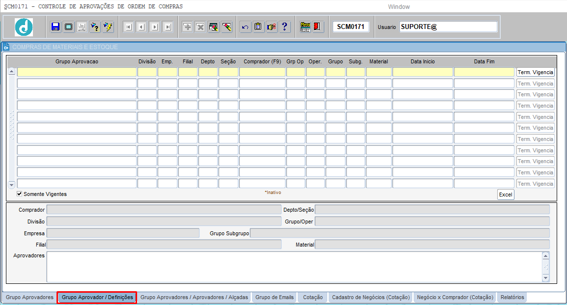
Task: Toggle the Somente Vigentes checkbox
Action: [x=20, y=194]
